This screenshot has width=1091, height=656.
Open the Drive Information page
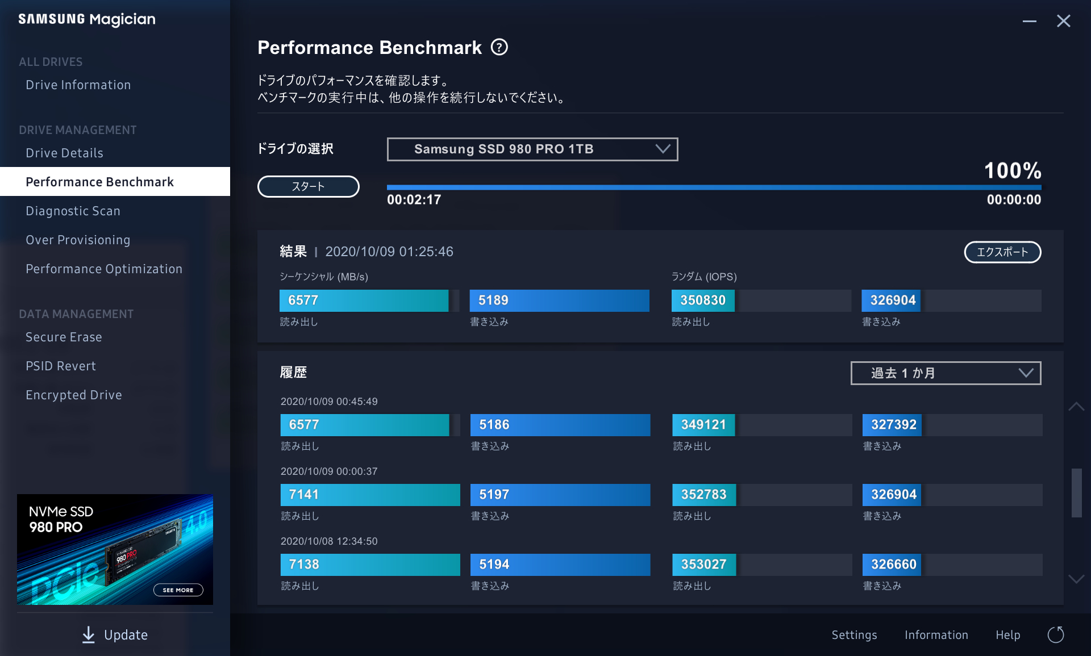click(78, 85)
